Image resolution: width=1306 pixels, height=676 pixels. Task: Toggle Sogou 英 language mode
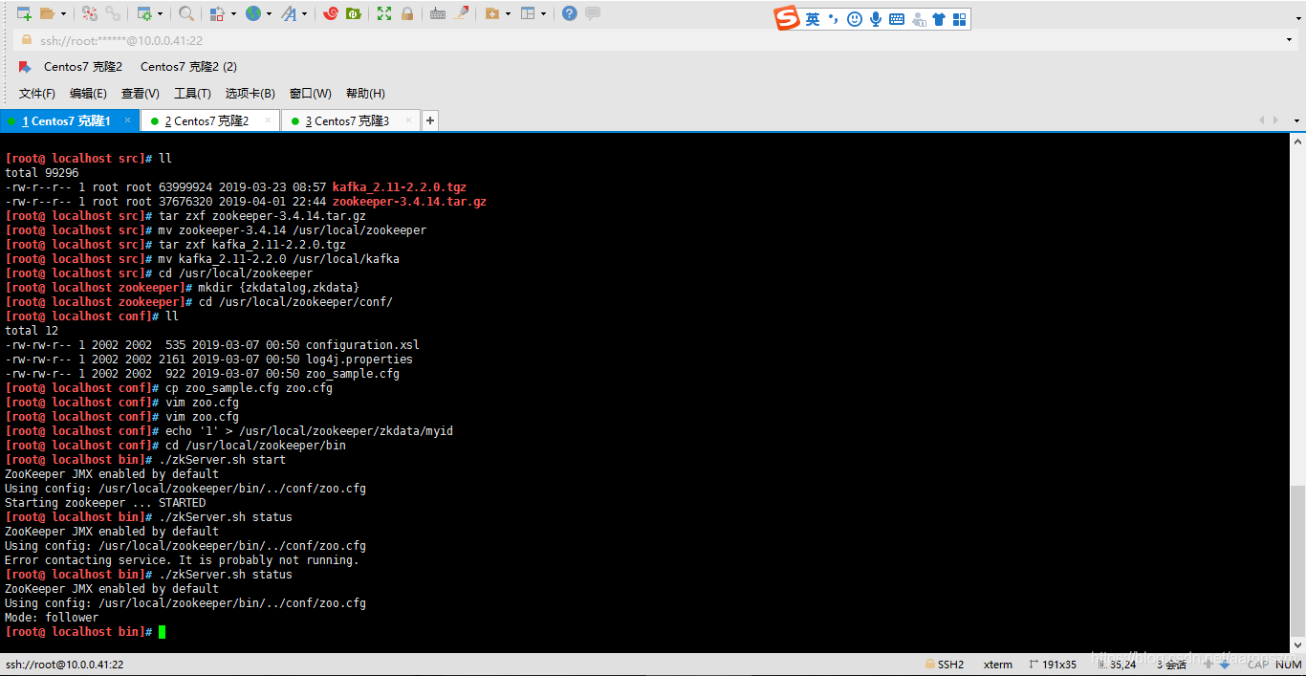coord(813,19)
